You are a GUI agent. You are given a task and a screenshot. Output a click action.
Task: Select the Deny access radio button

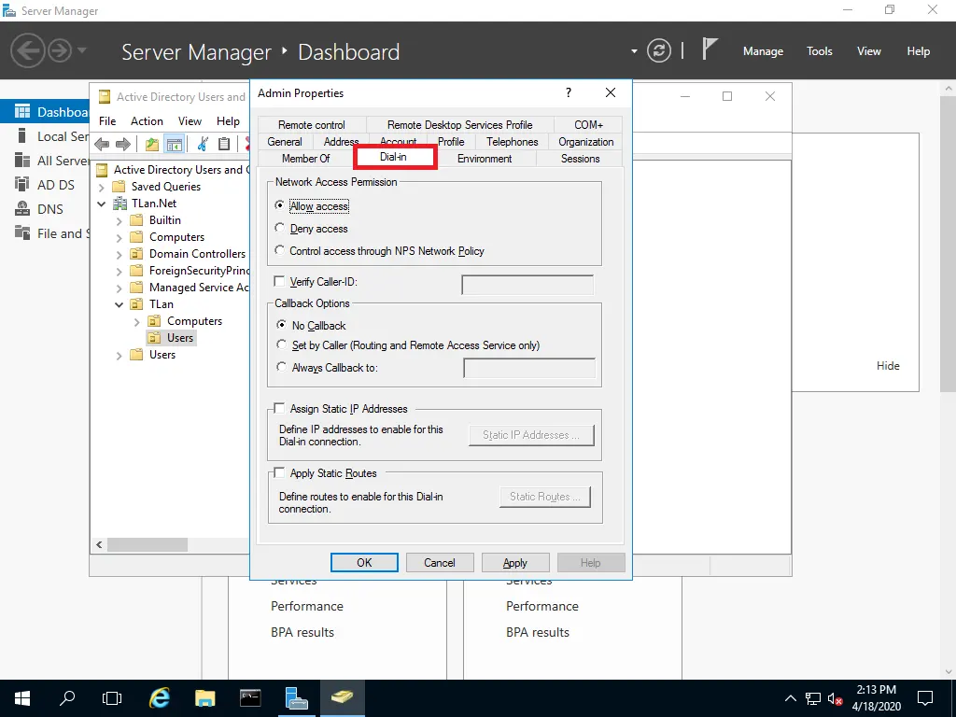coord(279,228)
